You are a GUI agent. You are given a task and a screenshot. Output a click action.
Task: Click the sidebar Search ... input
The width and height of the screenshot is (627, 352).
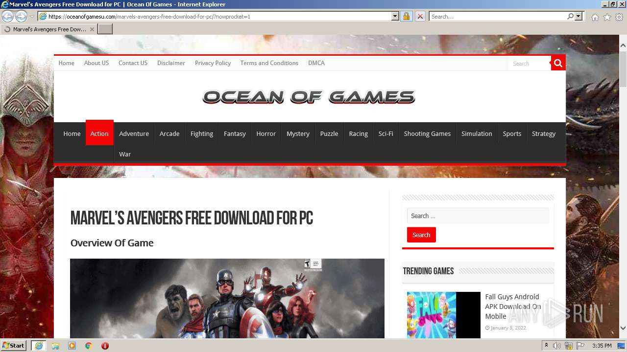tap(478, 216)
